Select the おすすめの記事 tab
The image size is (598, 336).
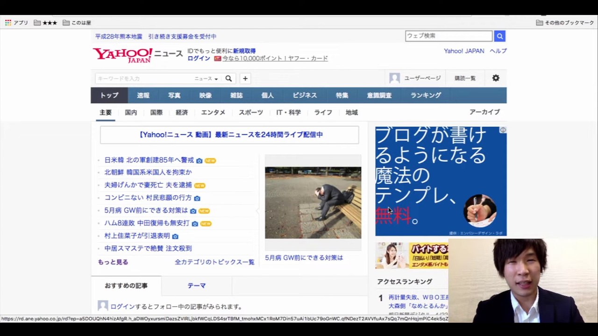[126, 286]
